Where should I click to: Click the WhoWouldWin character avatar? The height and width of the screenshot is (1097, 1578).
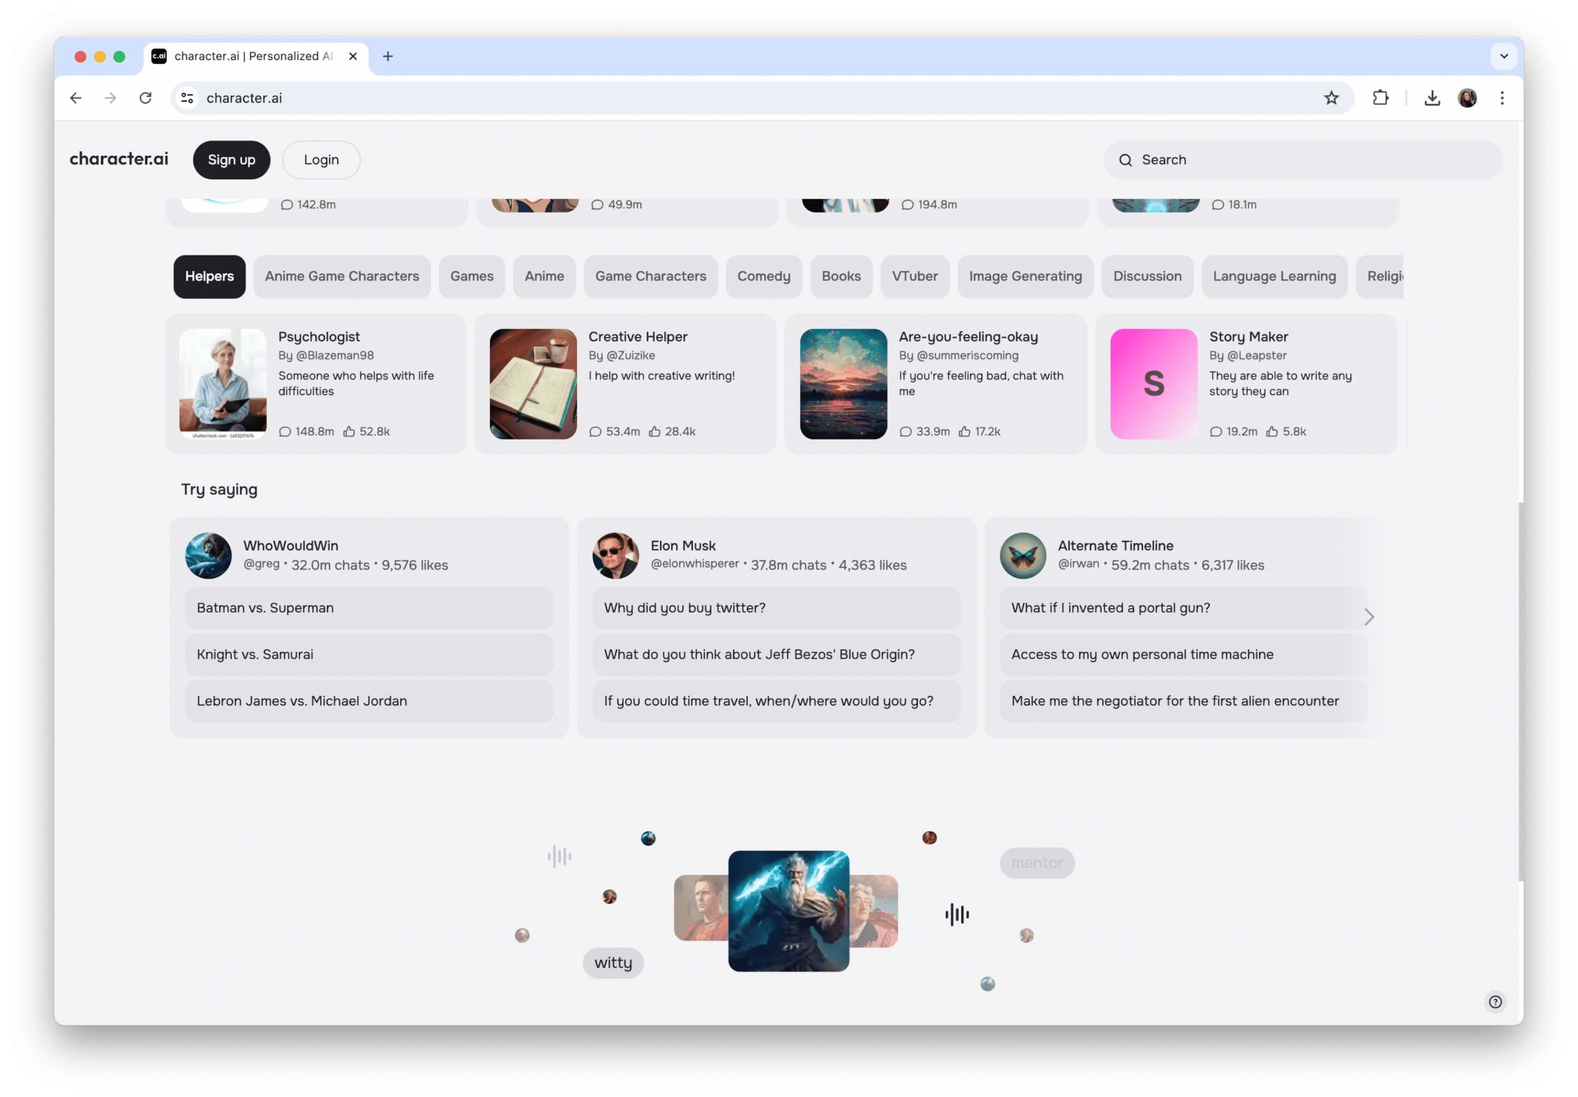pyautogui.click(x=208, y=555)
